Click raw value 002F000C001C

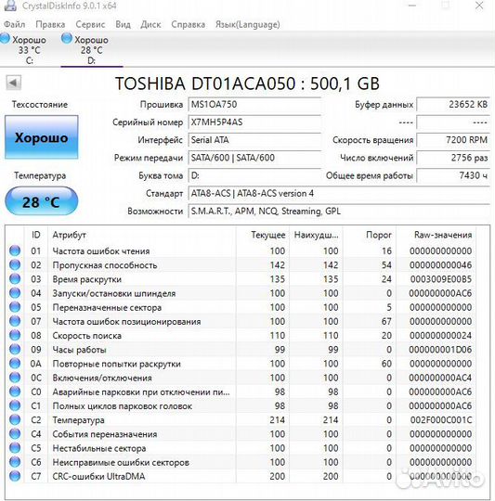click(441, 420)
